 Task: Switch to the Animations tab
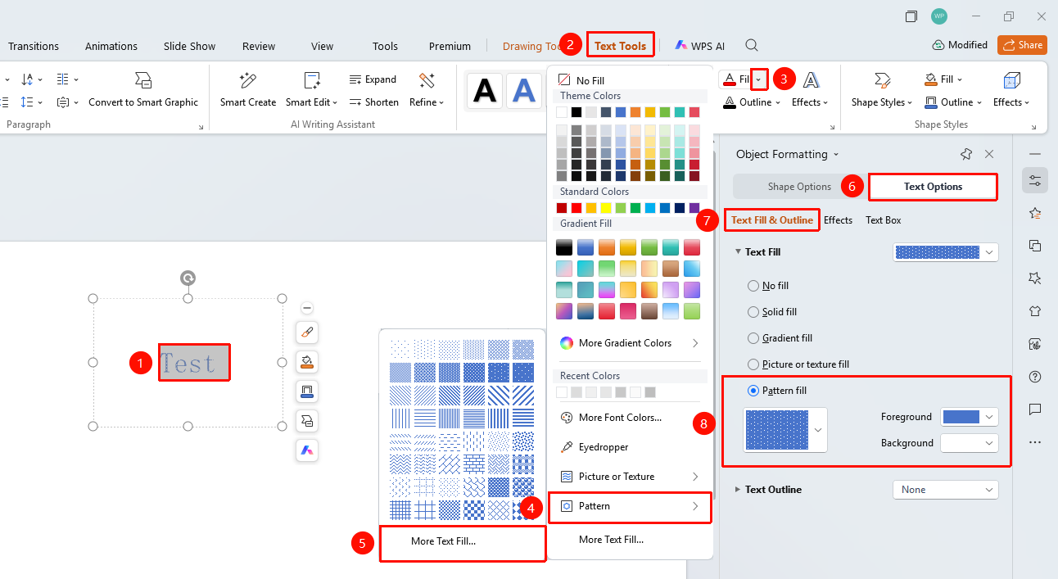(x=111, y=46)
